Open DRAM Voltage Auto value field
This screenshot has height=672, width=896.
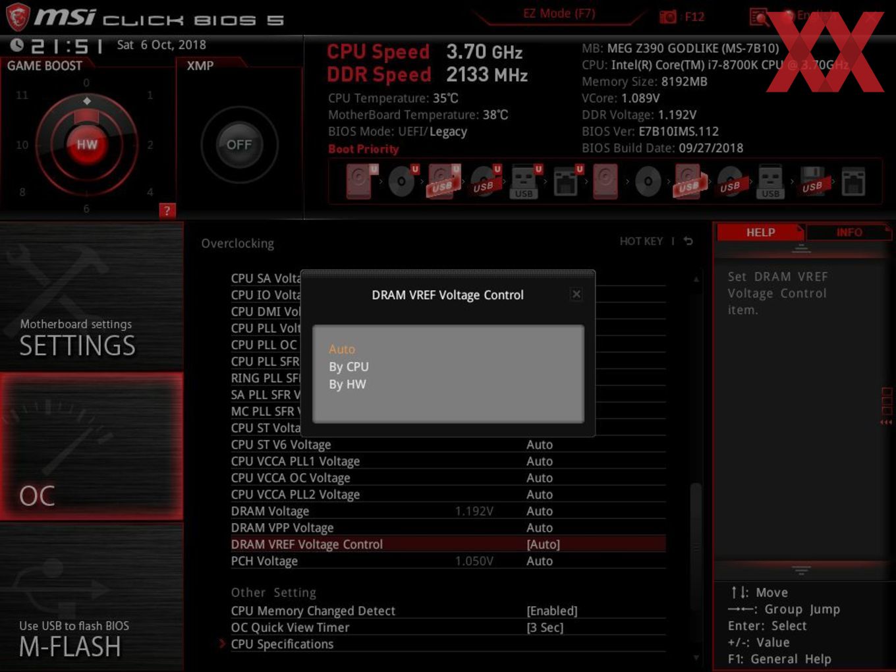[540, 511]
